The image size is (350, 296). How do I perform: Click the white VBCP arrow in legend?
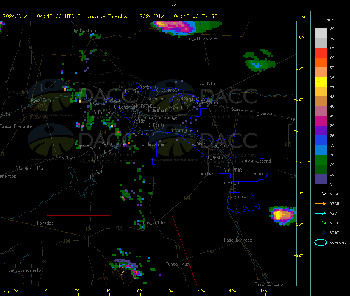click(320, 194)
